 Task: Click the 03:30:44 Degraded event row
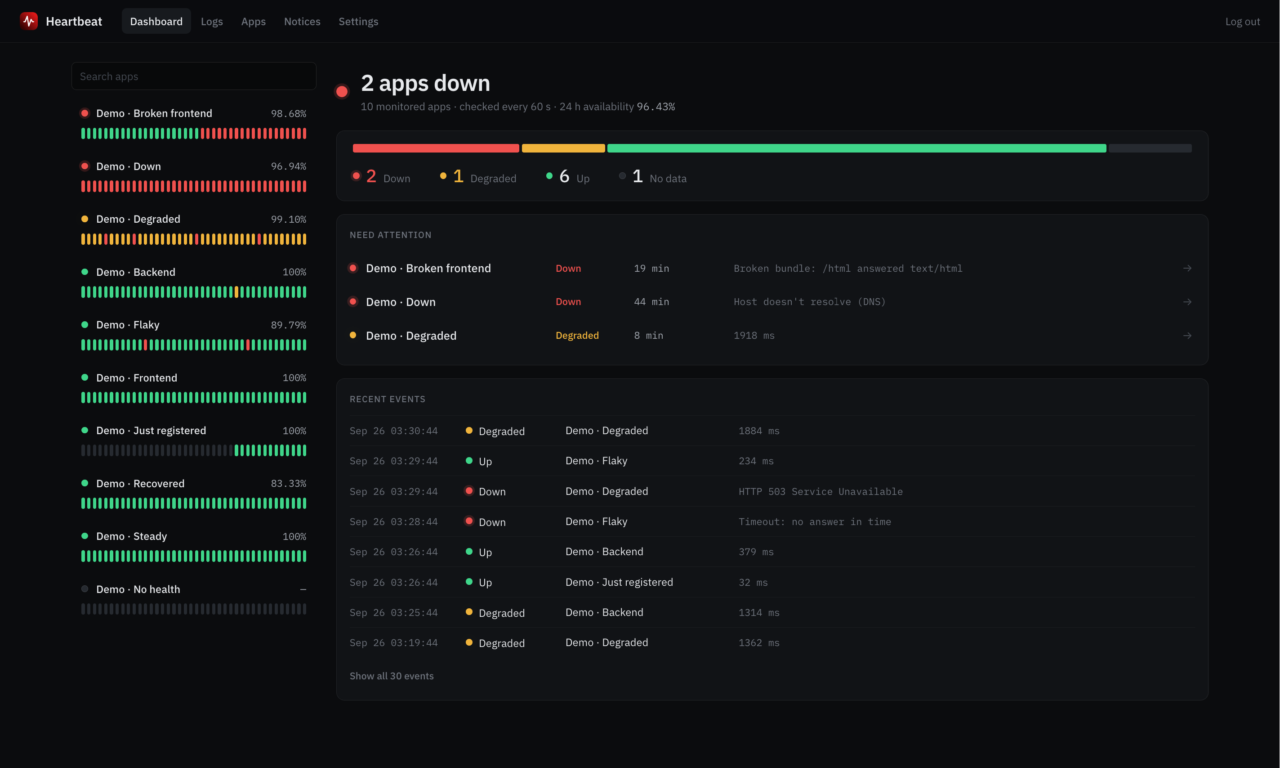[x=772, y=431]
